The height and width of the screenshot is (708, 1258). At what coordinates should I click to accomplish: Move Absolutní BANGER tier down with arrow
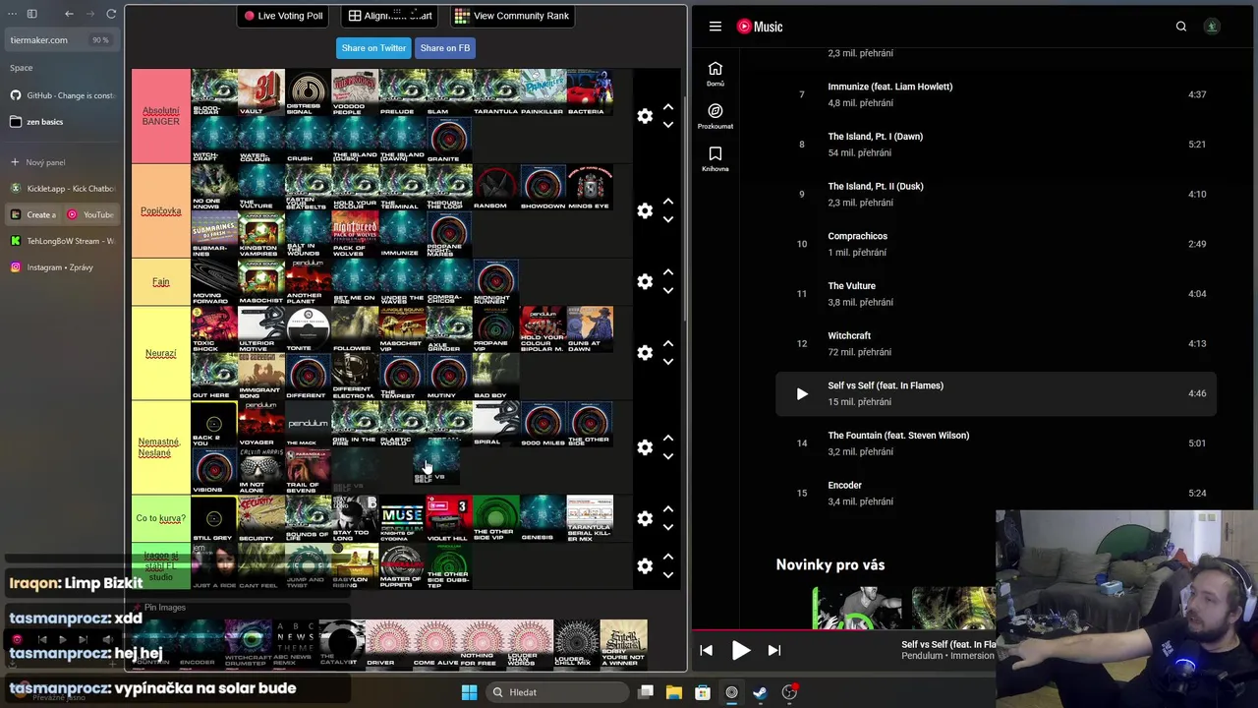pos(668,125)
